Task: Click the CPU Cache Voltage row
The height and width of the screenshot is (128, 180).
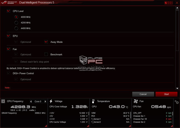Action: pos(69,122)
